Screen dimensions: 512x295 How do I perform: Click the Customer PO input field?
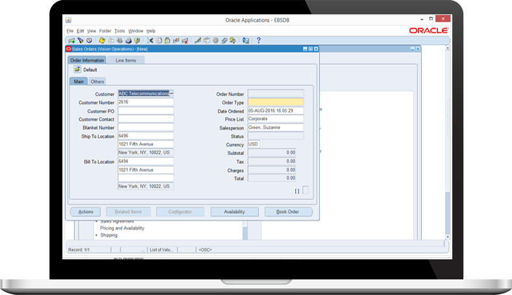point(145,111)
